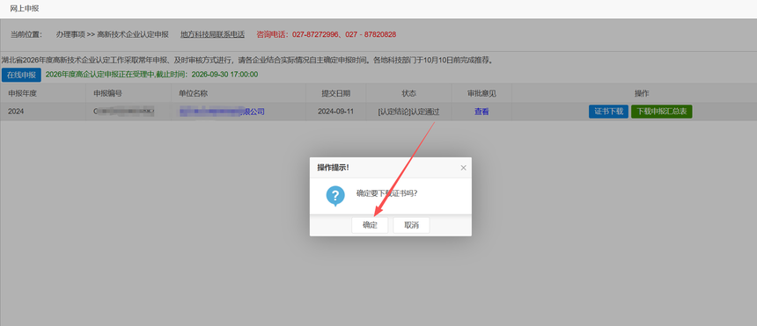This screenshot has width=757, height=326.
Task: Click 下载申报汇总表 green button
Action: [x=661, y=112]
